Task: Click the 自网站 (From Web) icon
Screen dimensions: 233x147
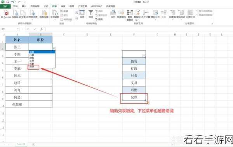Action: click(x=15, y=14)
